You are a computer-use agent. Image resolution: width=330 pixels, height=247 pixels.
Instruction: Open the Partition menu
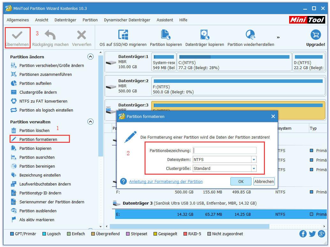pos(90,20)
